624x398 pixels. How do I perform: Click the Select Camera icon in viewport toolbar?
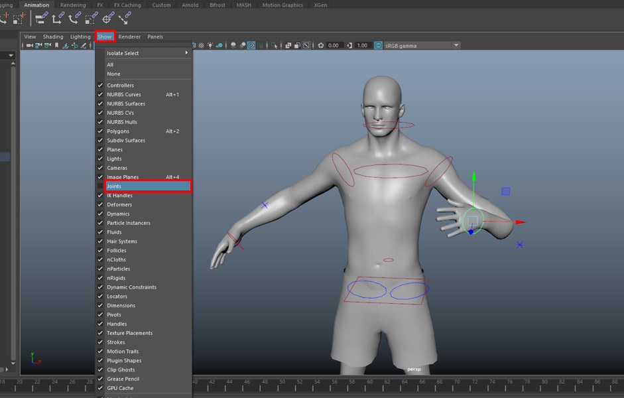coord(29,46)
